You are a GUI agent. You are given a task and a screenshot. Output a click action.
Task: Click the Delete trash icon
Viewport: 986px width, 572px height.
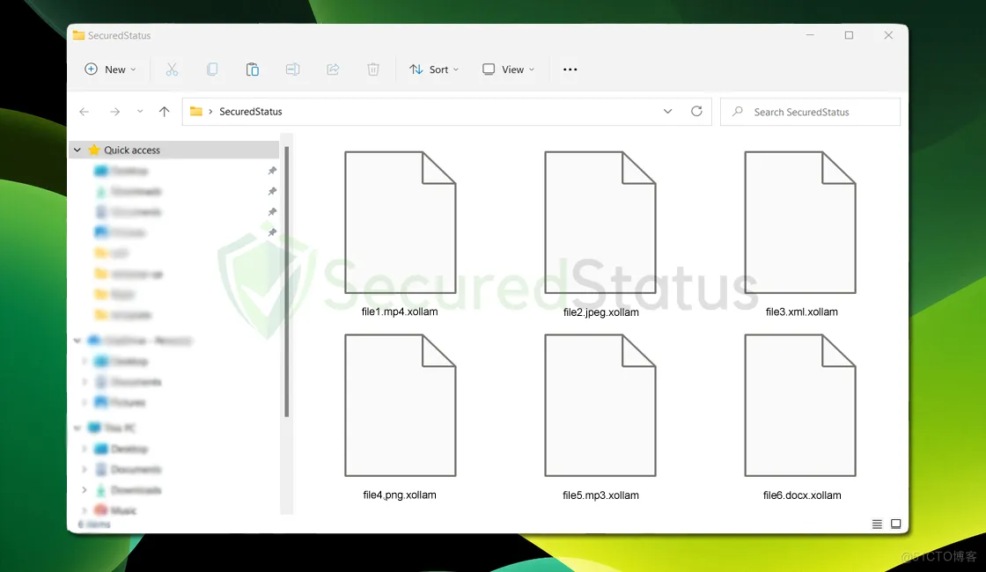coord(373,70)
